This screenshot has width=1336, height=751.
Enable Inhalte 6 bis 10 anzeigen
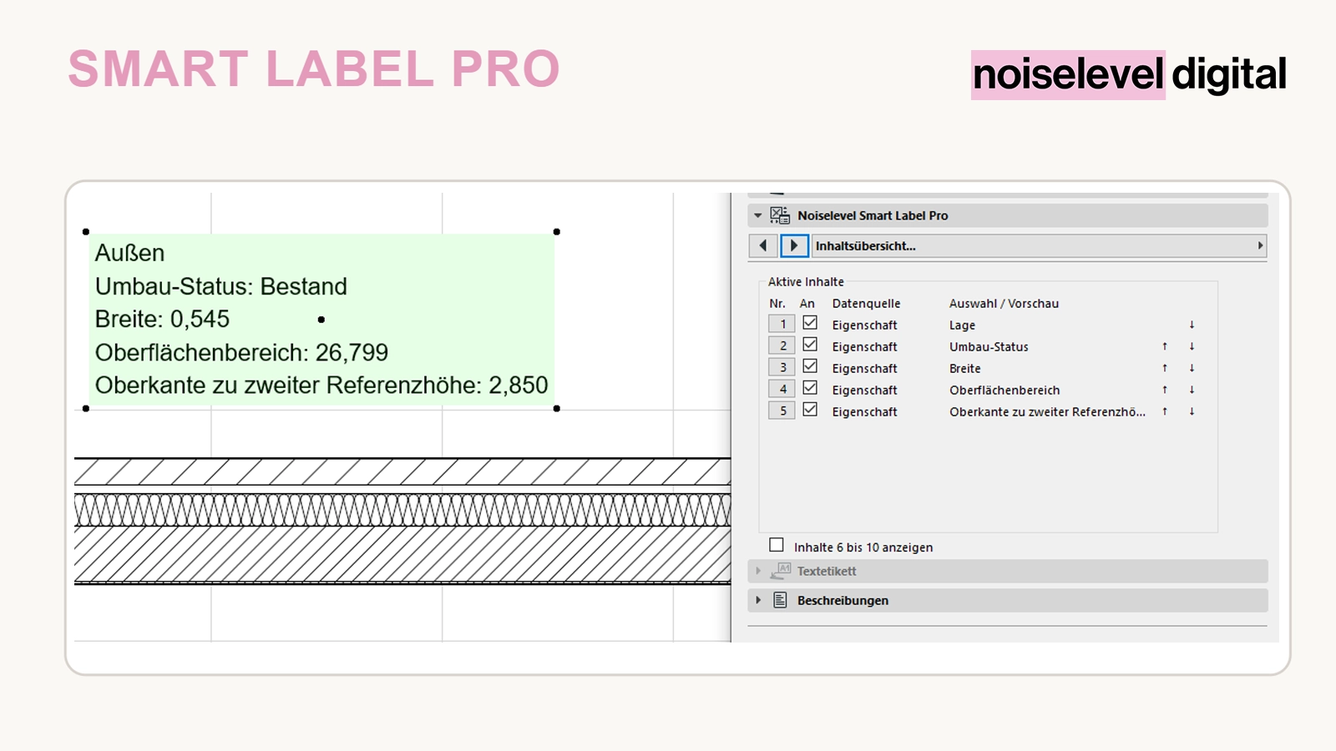pyautogui.click(x=777, y=545)
